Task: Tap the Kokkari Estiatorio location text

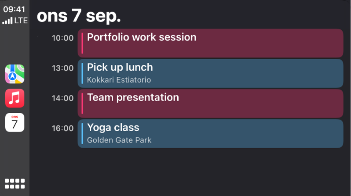Action: (x=119, y=80)
